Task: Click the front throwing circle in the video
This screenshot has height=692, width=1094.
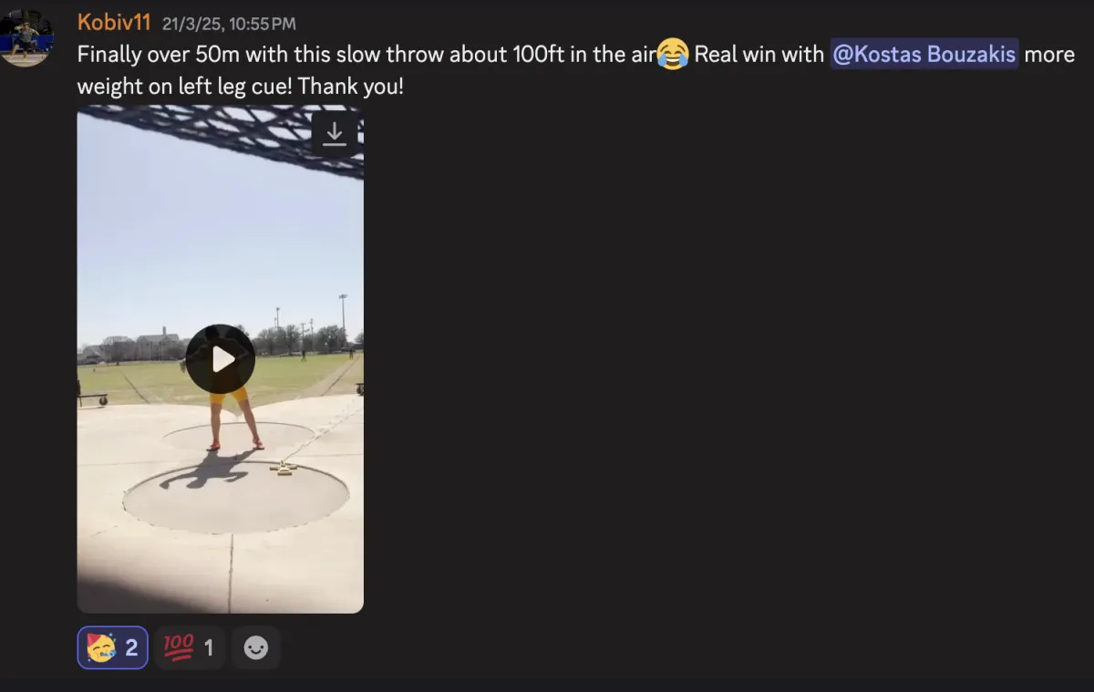Action: (236, 497)
